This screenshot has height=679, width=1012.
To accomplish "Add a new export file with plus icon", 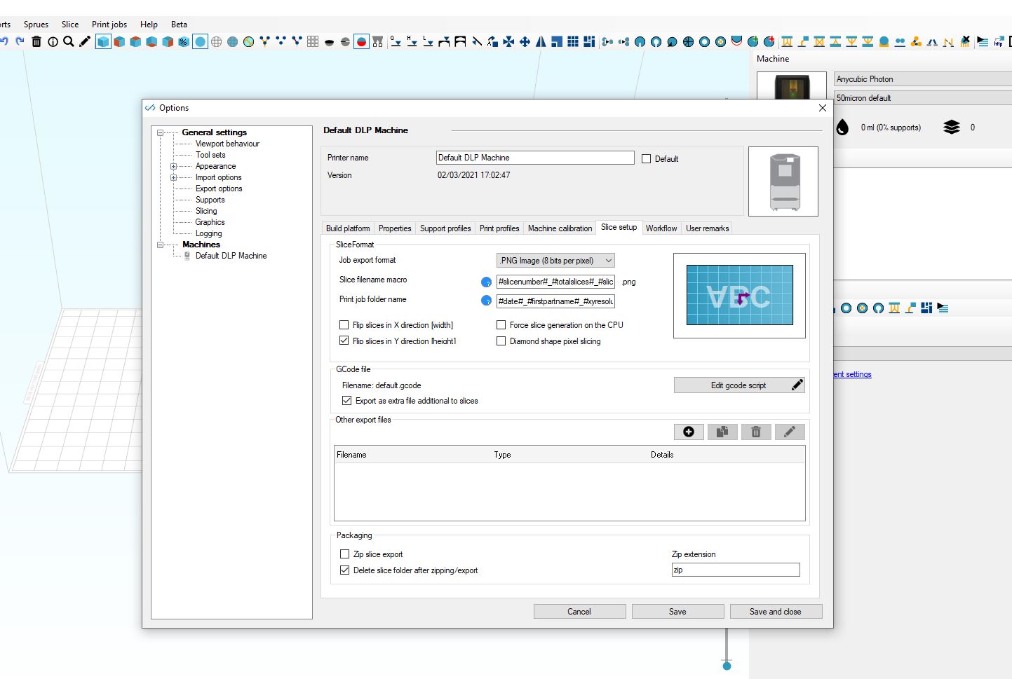I will [689, 432].
